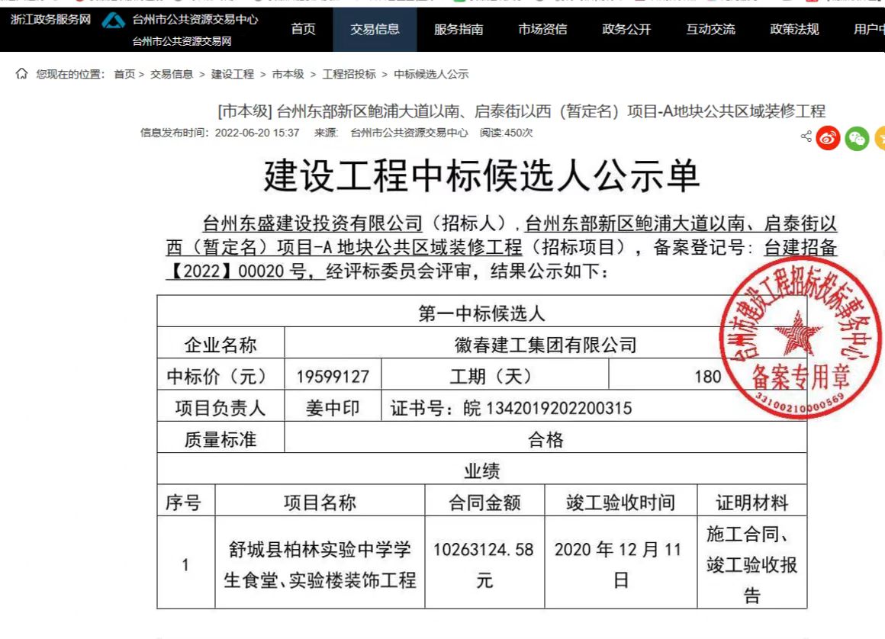
Task: Click the 项目负责人 label cell
Action: click(x=220, y=408)
